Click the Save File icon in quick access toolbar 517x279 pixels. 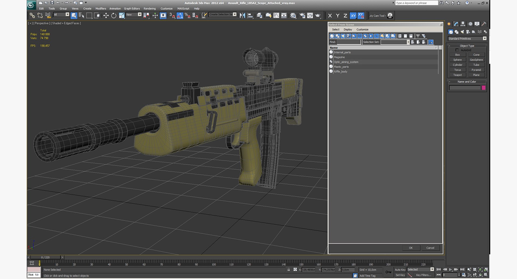(x=52, y=3)
